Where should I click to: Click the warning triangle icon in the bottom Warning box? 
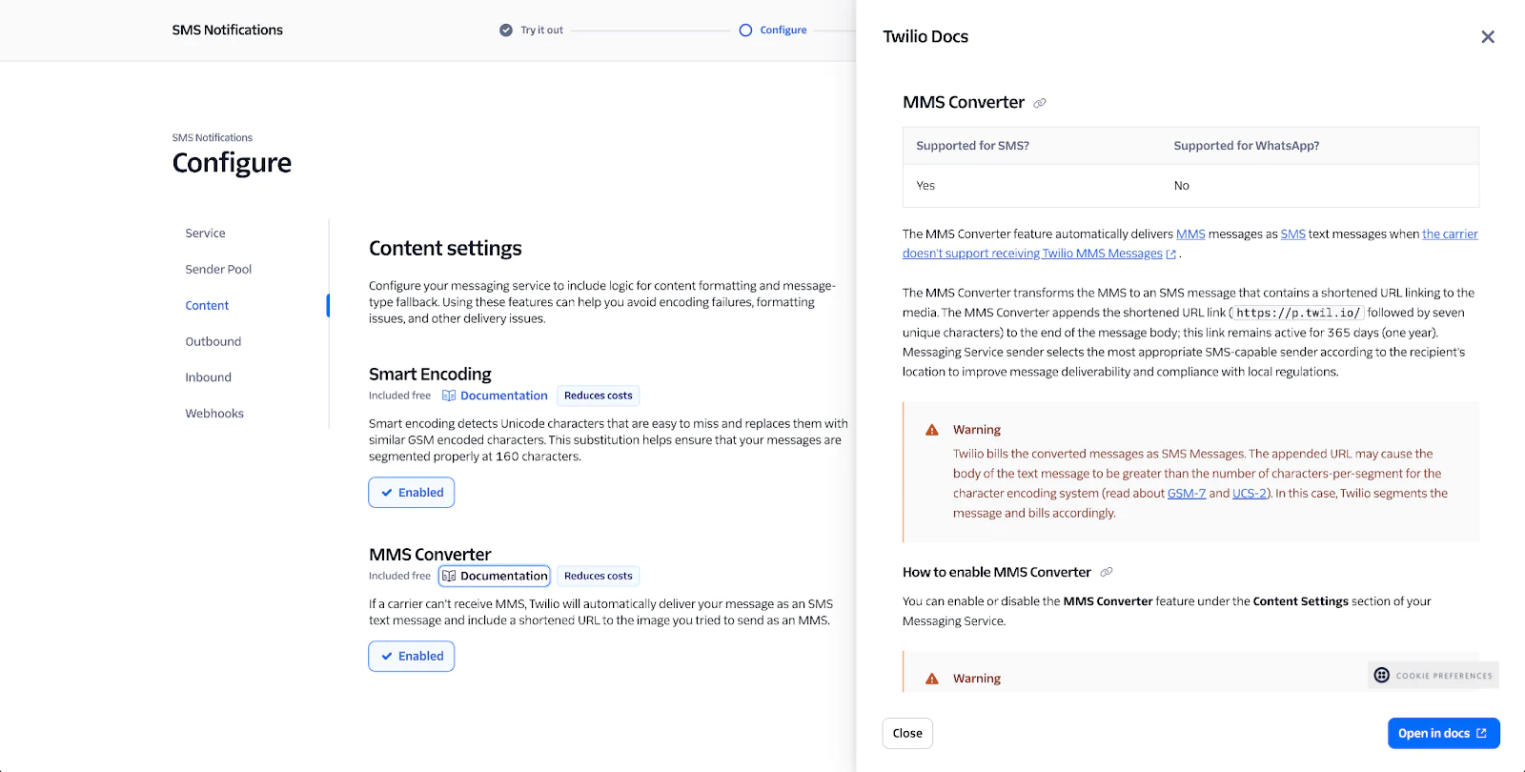(x=932, y=679)
